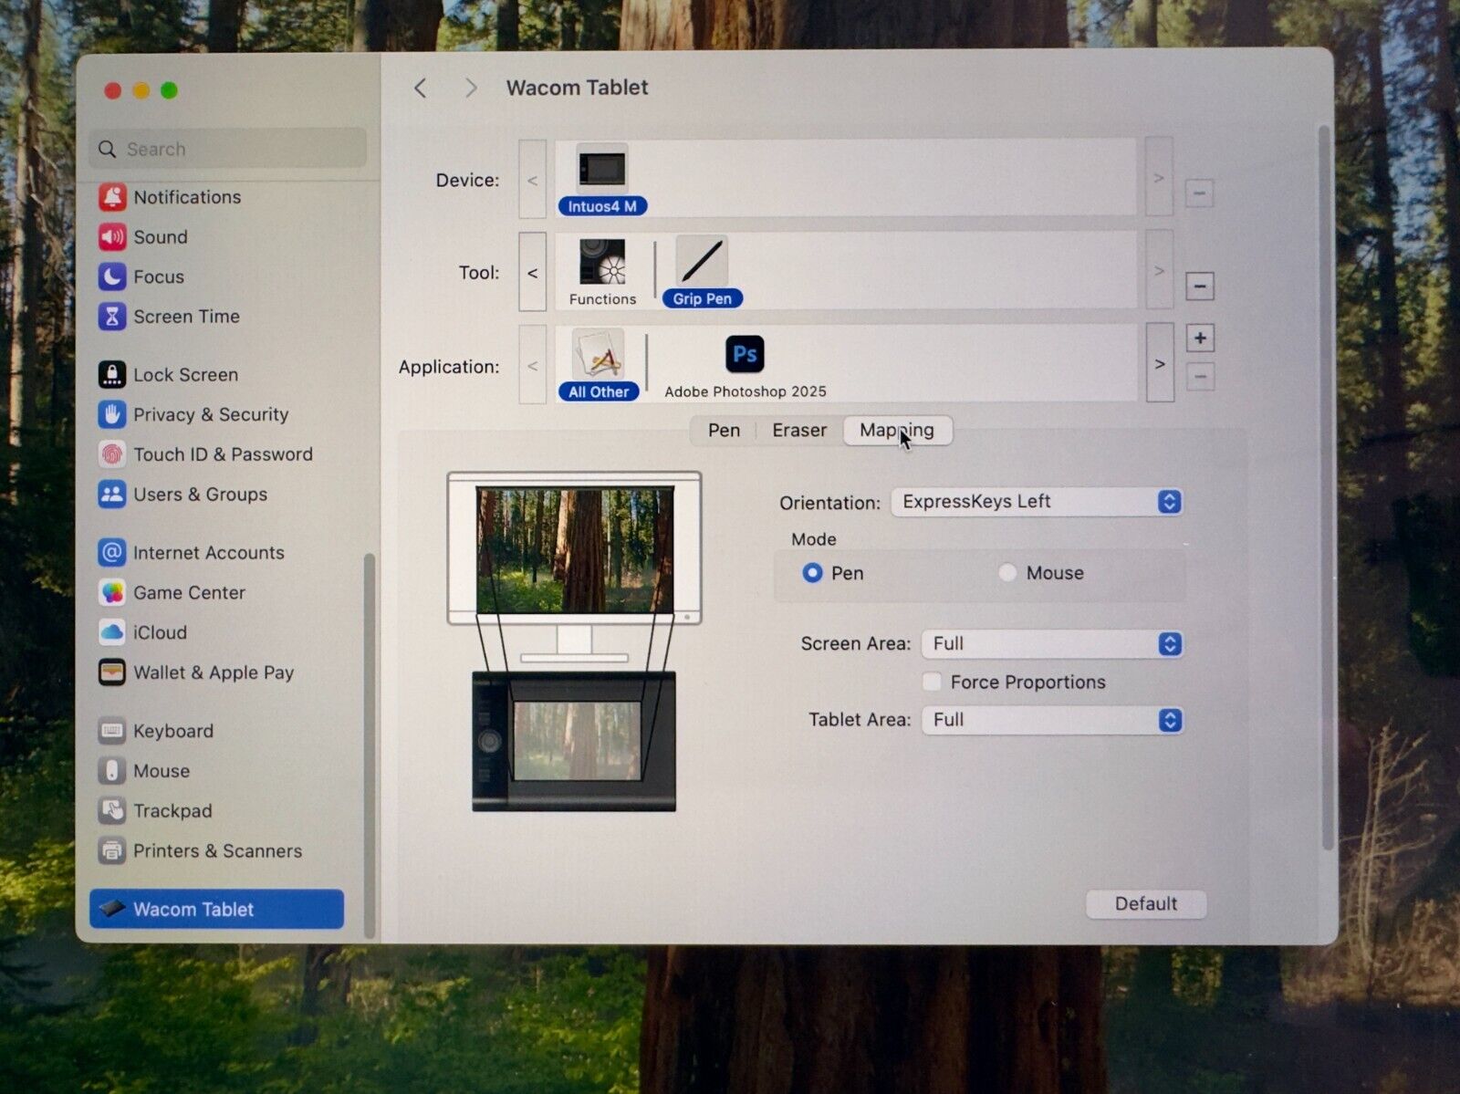Click the tablet mapping preview image
Viewport: 1460px width, 1094px height.
coord(574,741)
